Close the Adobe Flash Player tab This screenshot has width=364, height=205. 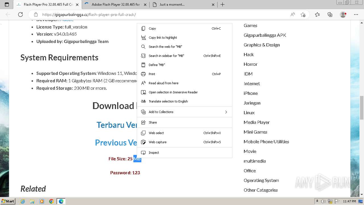pos(145,5)
